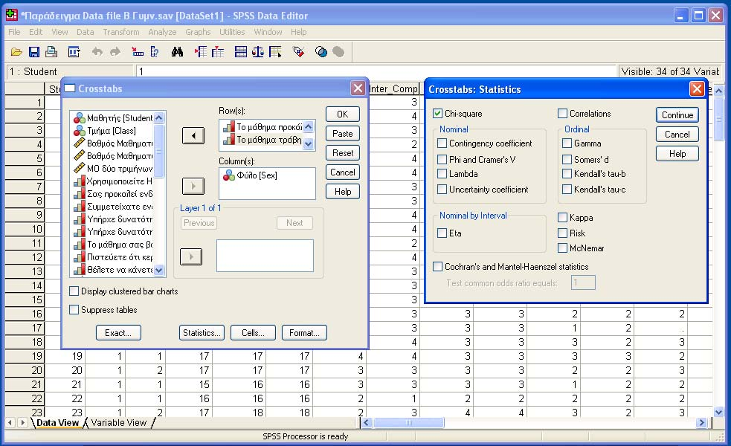Select Μαθητής [Student] variable in Crosstabs list
The height and width of the screenshot is (446, 731).
(x=113, y=118)
